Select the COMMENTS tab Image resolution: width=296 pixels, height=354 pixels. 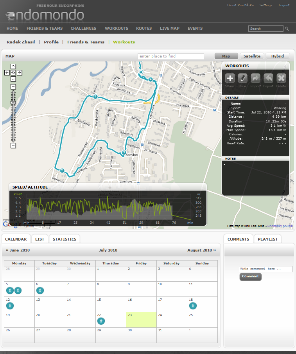coord(238,239)
